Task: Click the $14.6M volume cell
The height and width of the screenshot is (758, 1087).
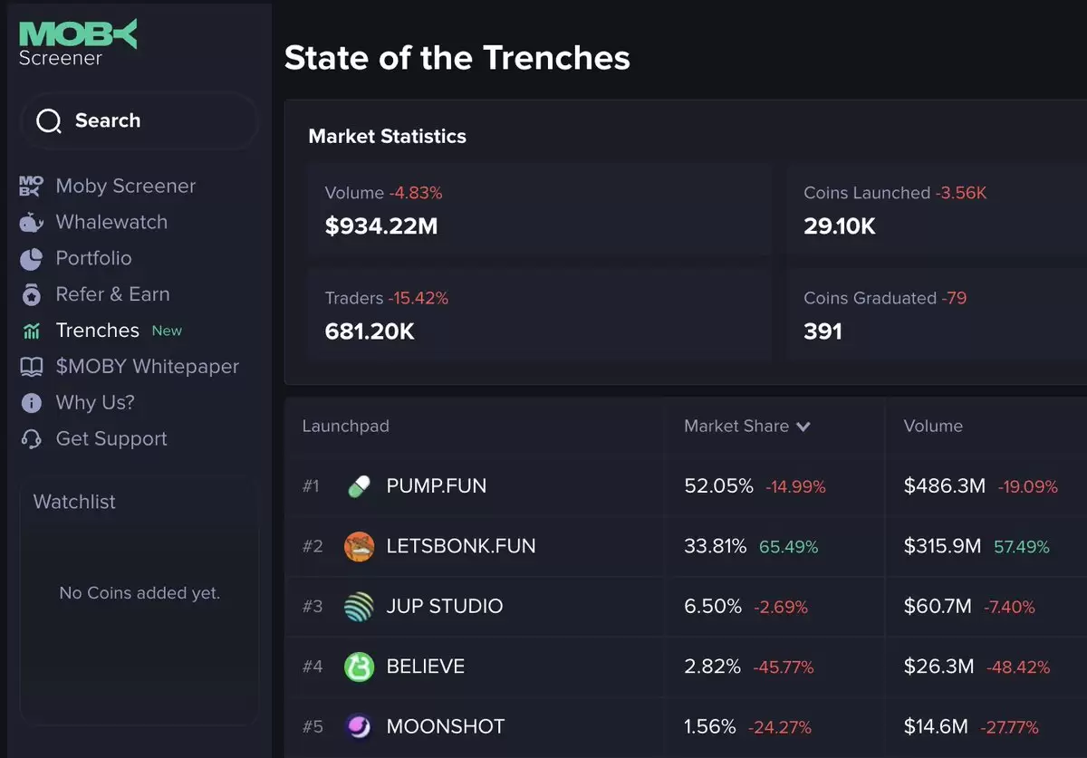Action: (x=936, y=726)
